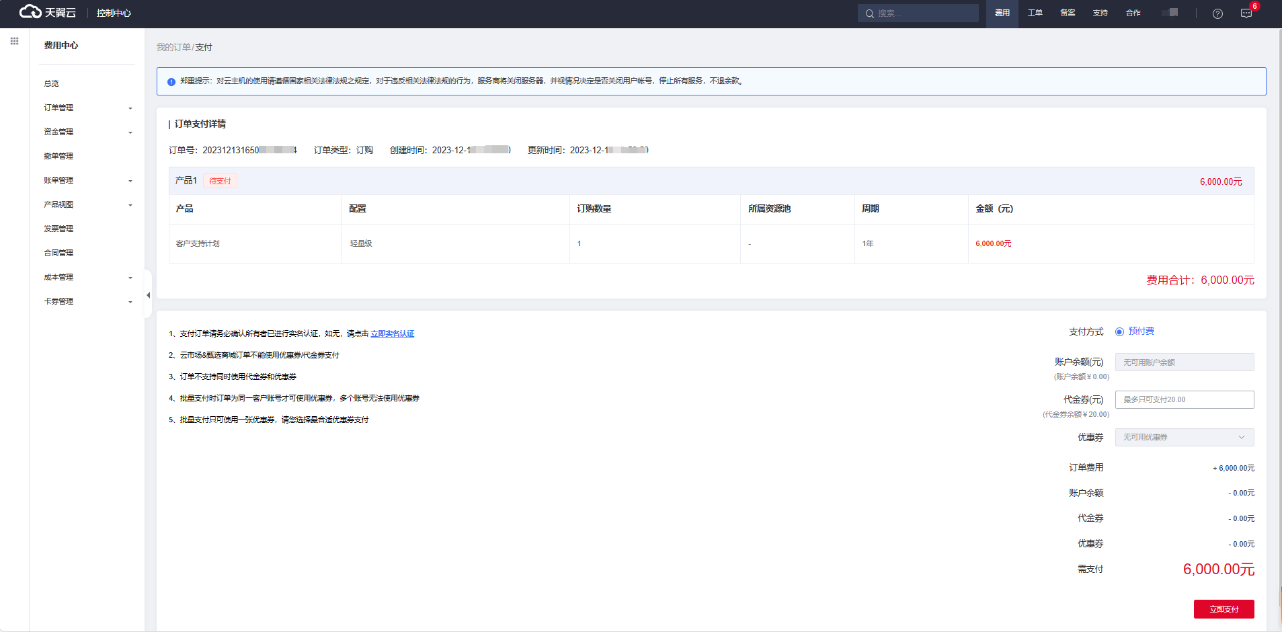
Task: Click the blue info icon in notice
Action: click(x=171, y=81)
